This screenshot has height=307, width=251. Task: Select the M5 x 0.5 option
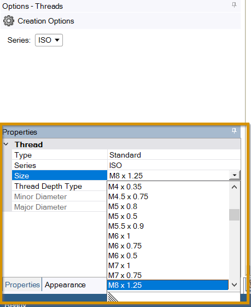point(168,216)
